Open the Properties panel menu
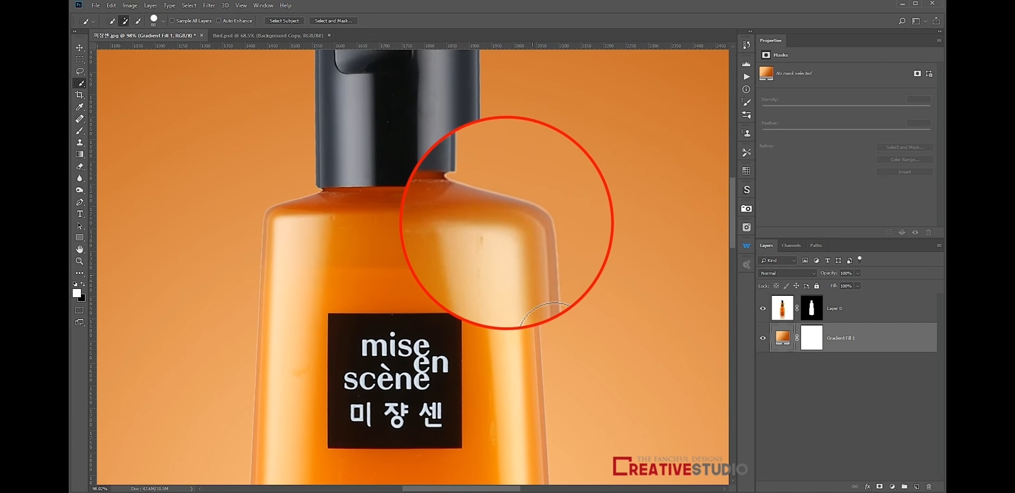This screenshot has width=1015, height=493. pyautogui.click(x=939, y=40)
